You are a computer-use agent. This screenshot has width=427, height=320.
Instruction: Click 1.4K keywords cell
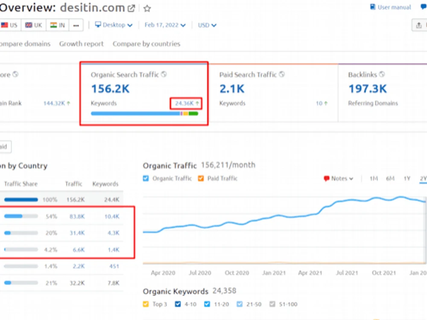114,250
